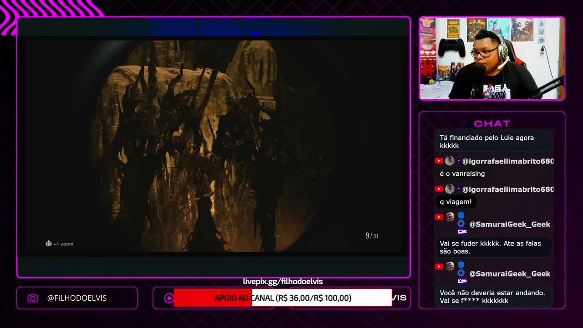Click star badge above 'Você não deveria estar andando' message
This screenshot has width=583, height=328.
click(x=461, y=273)
